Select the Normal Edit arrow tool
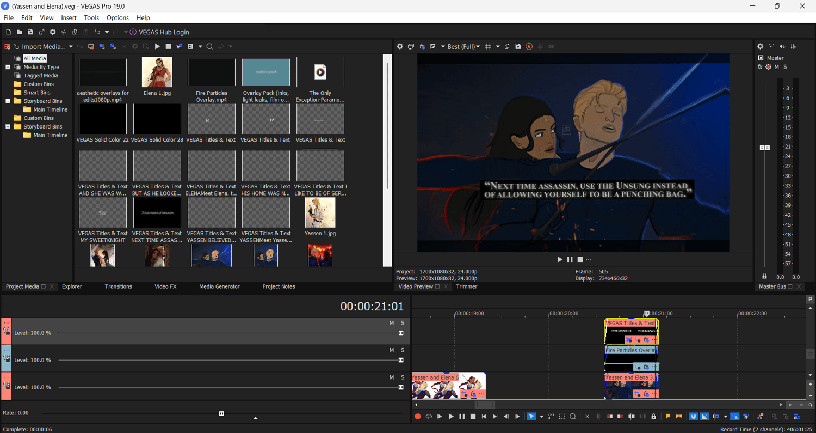Image resolution: width=816 pixels, height=433 pixels. point(531,417)
